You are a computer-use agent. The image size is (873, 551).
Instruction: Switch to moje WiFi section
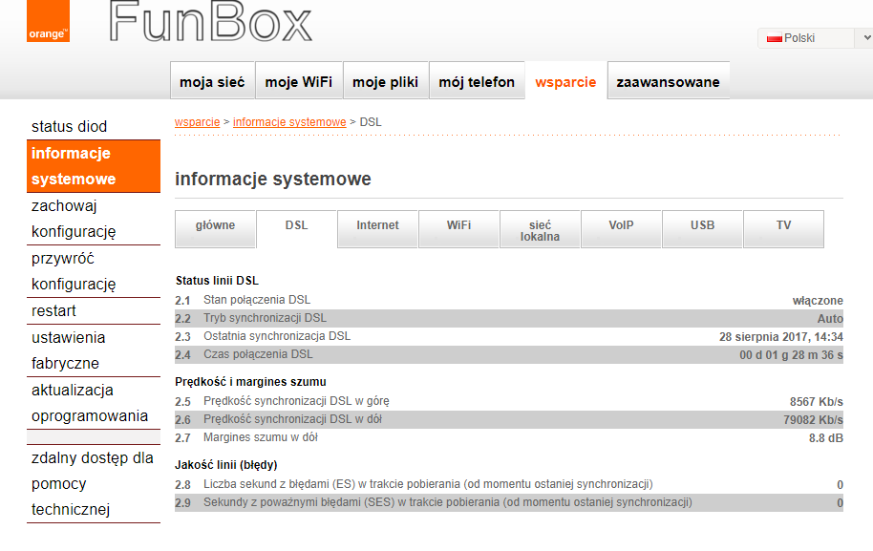pos(299,82)
